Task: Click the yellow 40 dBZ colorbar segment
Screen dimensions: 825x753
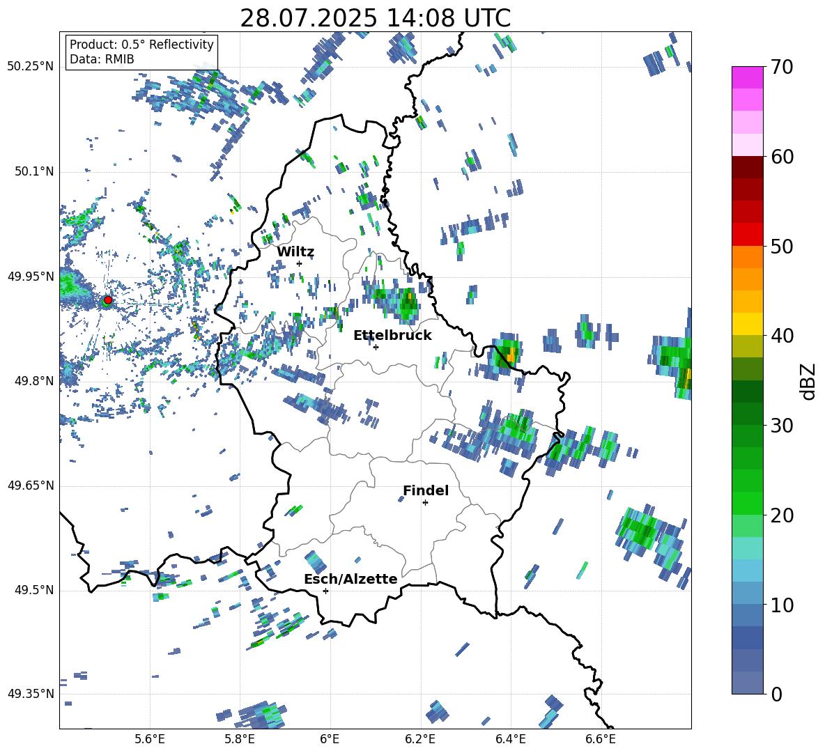Action: [x=747, y=324]
